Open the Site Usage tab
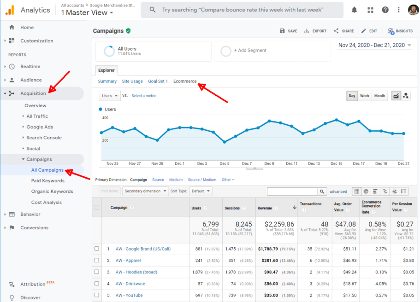The image size is (420, 302). click(132, 81)
